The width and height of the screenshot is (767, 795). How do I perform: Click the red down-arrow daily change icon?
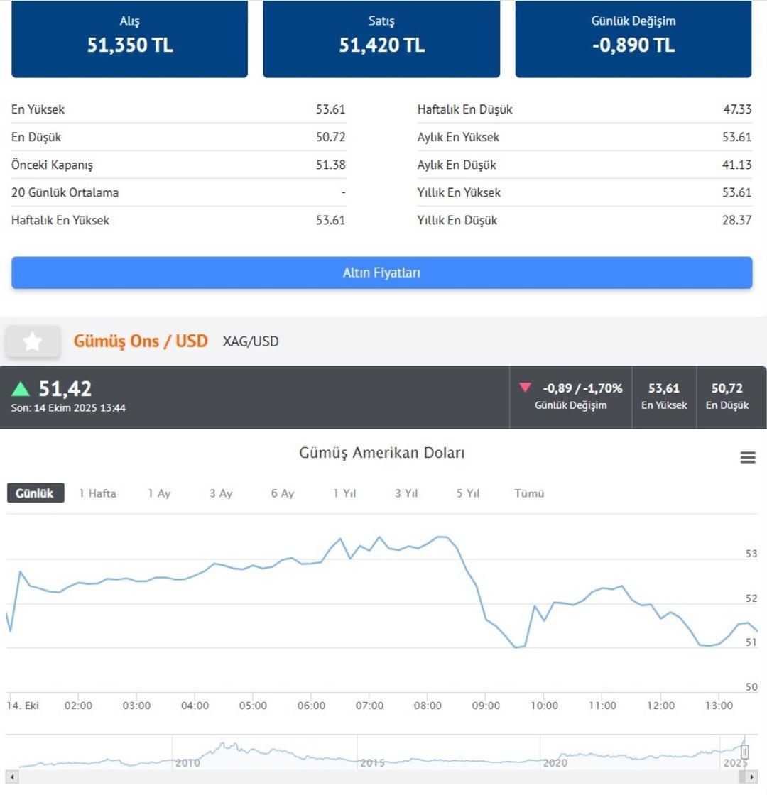525,388
